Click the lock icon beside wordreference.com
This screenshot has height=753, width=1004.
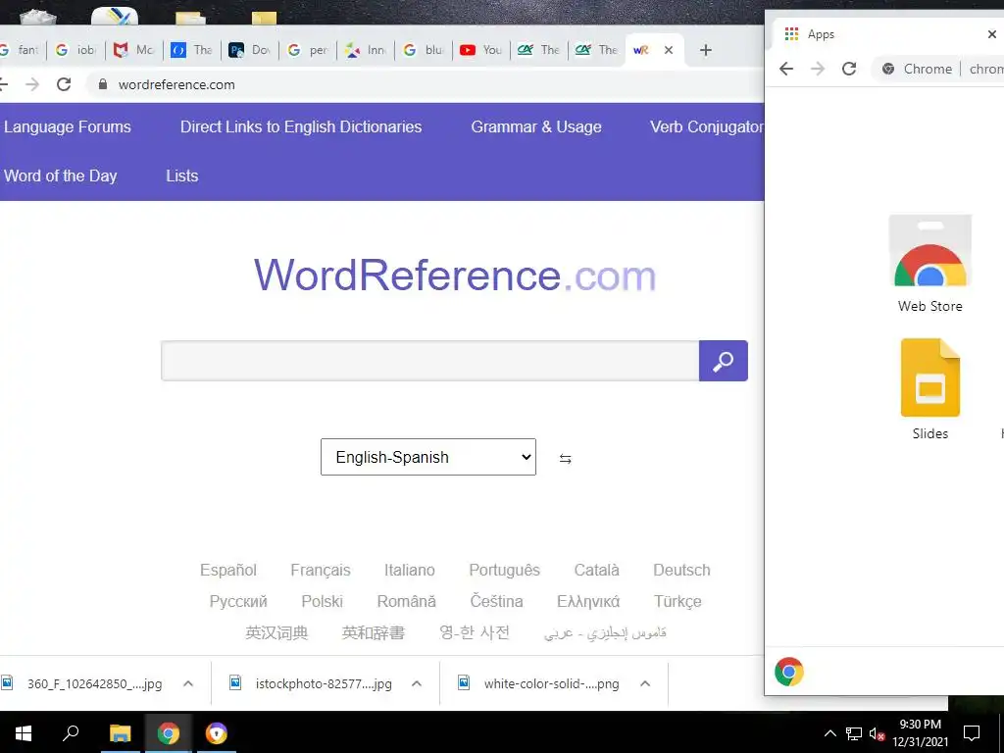pyautogui.click(x=102, y=84)
